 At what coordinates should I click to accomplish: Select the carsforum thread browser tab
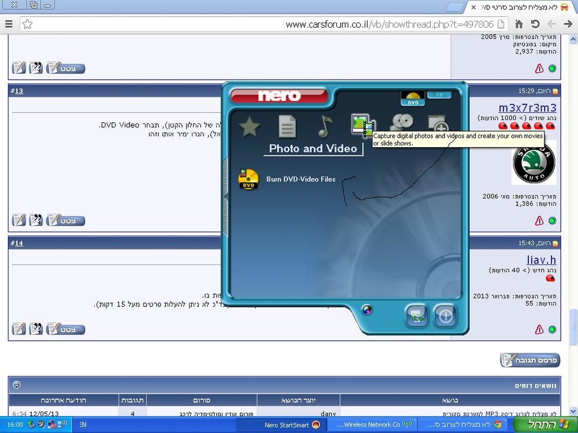(x=521, y=8)
